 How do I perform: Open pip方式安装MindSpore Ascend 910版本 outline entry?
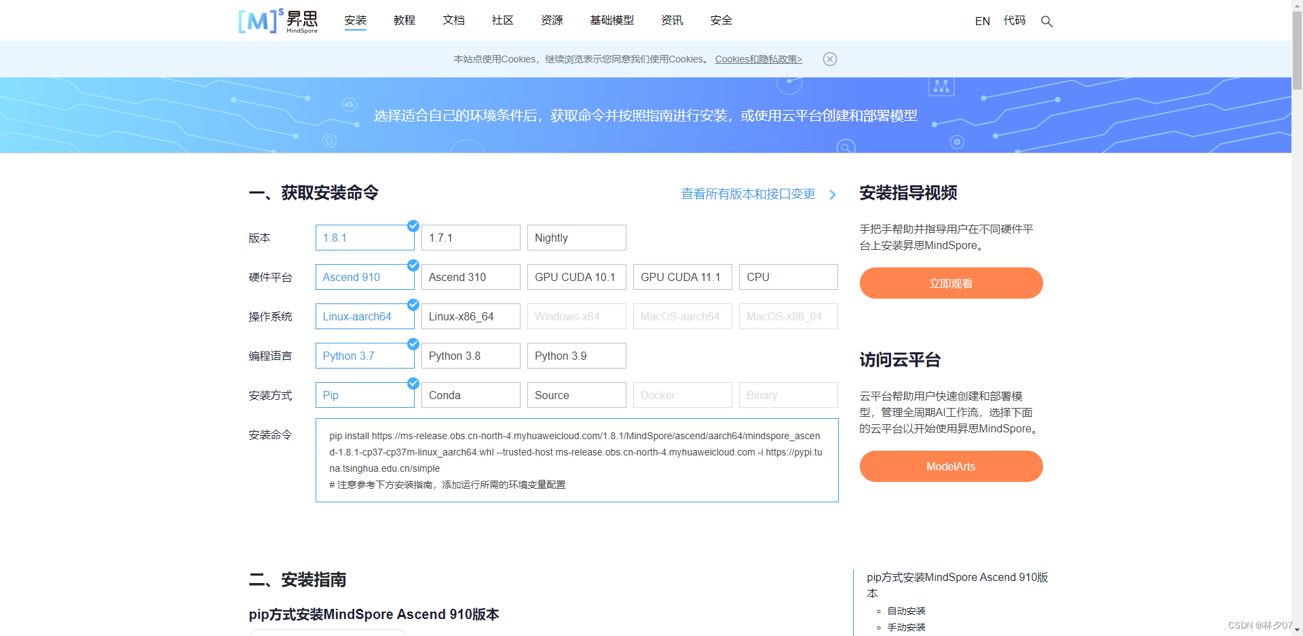[958, 585]
